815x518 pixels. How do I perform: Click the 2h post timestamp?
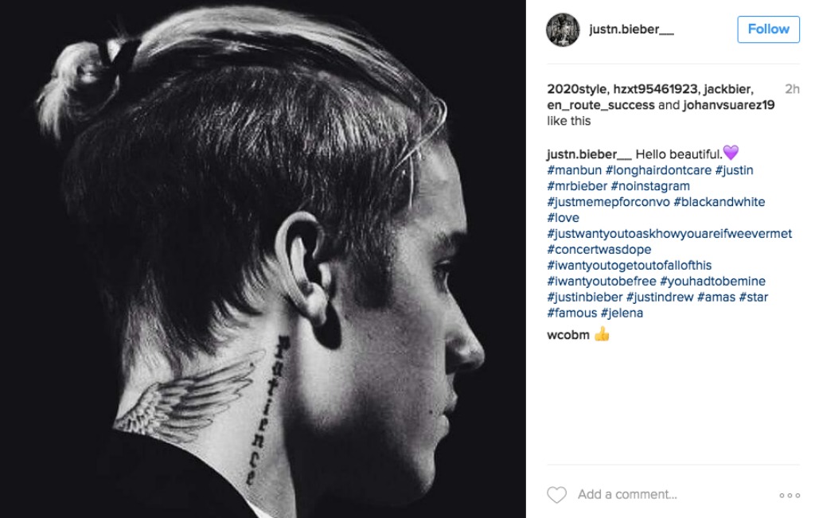792,89
